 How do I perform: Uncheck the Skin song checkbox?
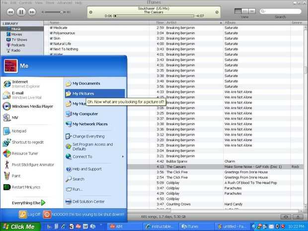tap(51, 38)
